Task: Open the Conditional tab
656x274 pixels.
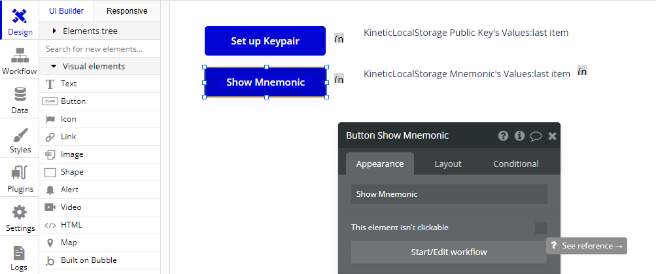Action: pos(516,163)
